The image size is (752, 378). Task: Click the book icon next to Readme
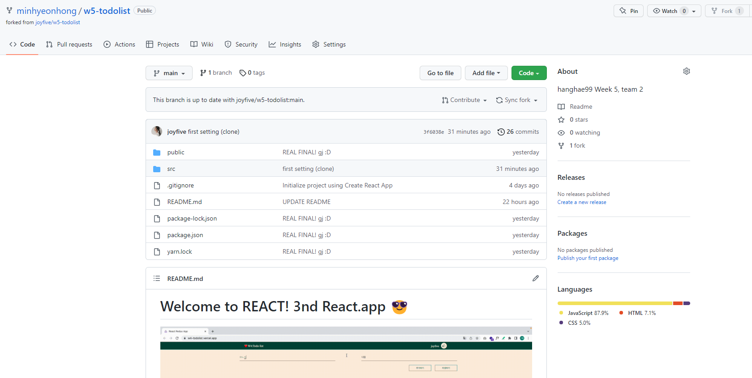point(561,107)
